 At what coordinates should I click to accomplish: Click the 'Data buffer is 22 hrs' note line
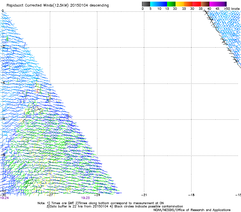[115, 206]
